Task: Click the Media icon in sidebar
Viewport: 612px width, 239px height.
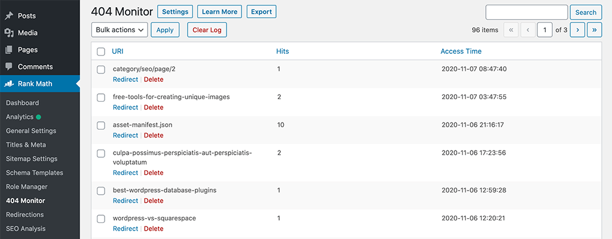Action: (9, 33)
